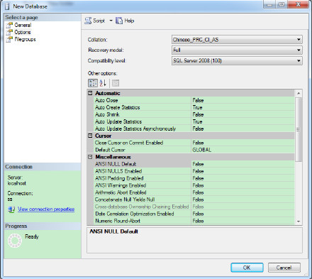Select Concatenate Null Yields Null row
Image resolution: width=312 pixels, height=279 pixels.
pos(194,199)
